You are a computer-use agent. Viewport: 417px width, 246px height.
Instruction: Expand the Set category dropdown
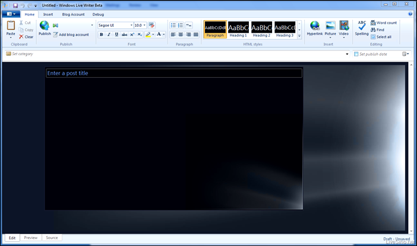pyautogui.click(x=347, y=54)
